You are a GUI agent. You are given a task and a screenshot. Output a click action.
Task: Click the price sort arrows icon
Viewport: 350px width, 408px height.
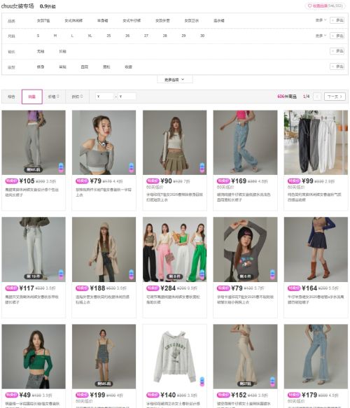point(58,97)
